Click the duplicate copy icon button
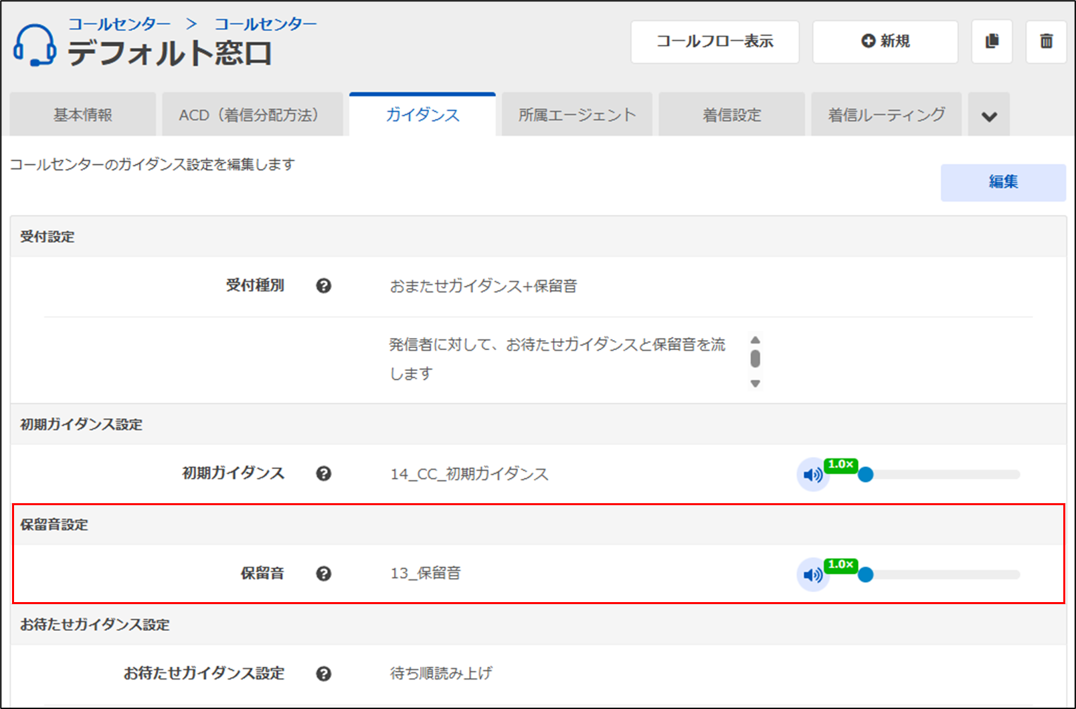This screenshot has height=709, width=1076. pyautogui.click(x=992, y=41)
